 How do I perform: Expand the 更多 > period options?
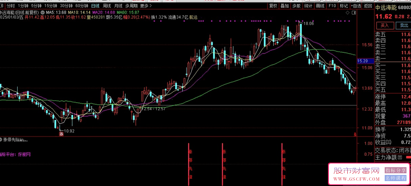(x=146, y=6)
